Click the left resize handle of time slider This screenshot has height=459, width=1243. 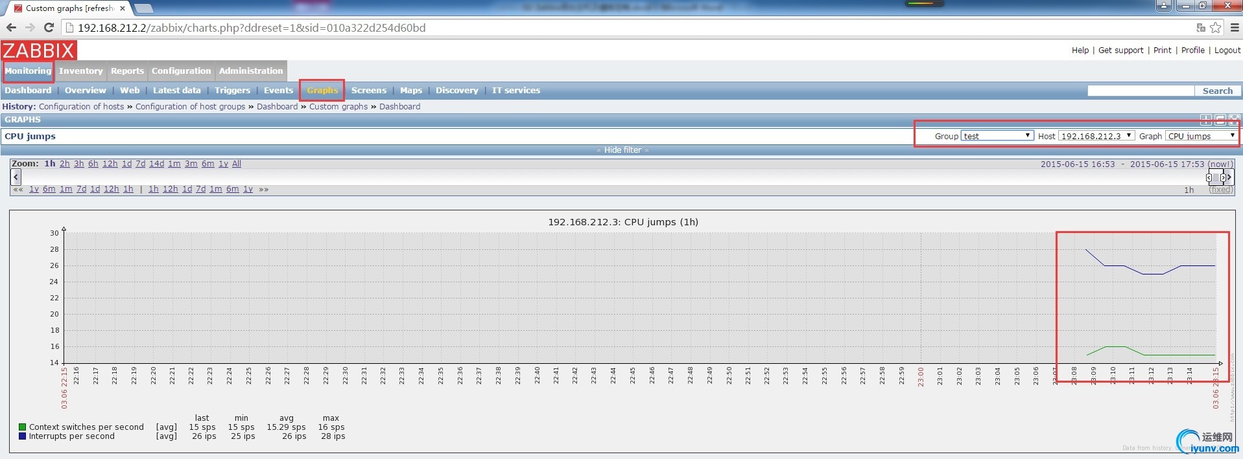click(x=1209, y=177)
